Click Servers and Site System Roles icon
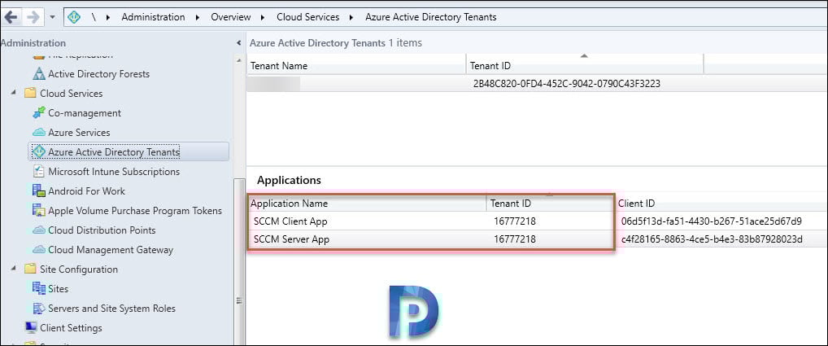The width and height of the screenshot is (828, 346). pyautogui.click(x=39, y=308)
